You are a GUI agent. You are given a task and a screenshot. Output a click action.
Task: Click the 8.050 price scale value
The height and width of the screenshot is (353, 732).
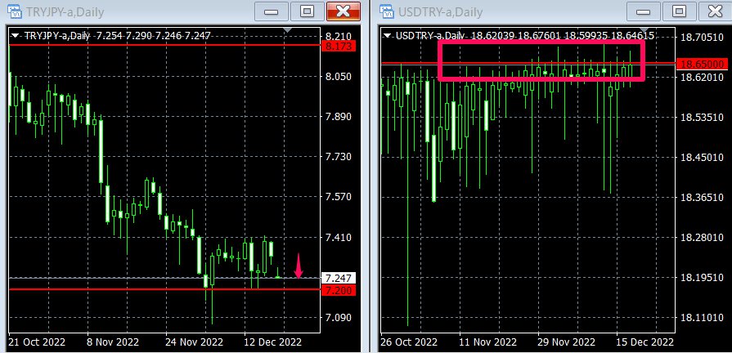[339, 77]
